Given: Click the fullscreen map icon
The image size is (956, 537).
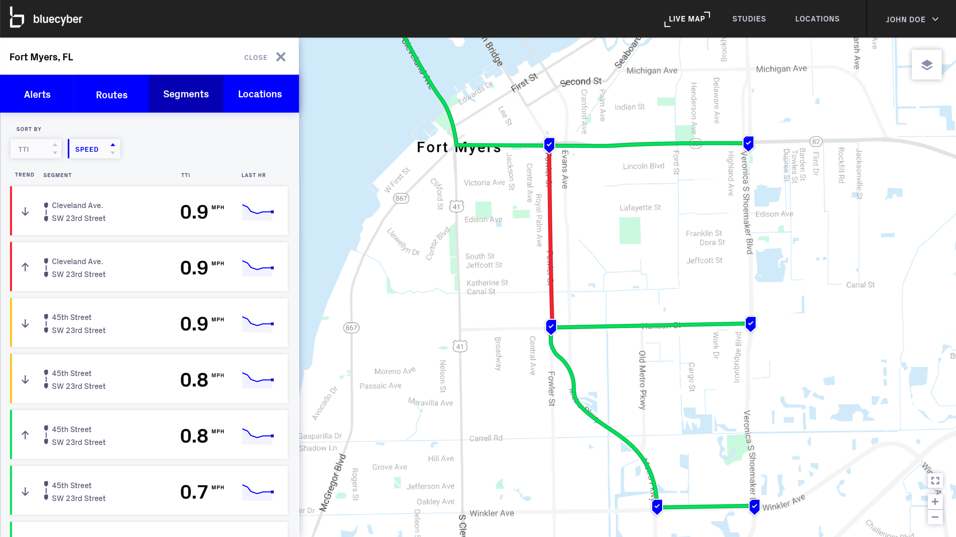Looking at the screenshot, I should [x=935, y=481].
